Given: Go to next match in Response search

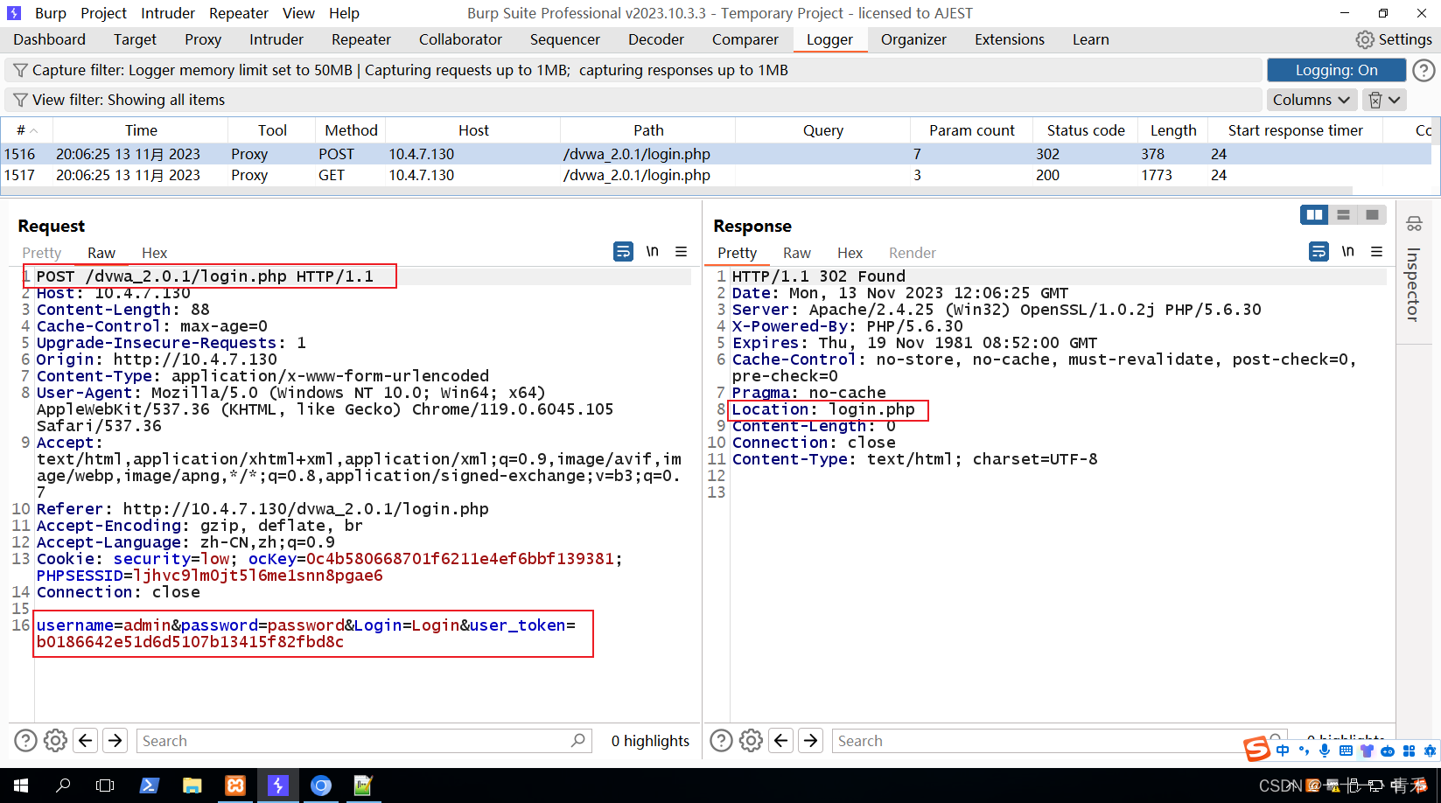Looking at the screenshot, I should [810, 741].
